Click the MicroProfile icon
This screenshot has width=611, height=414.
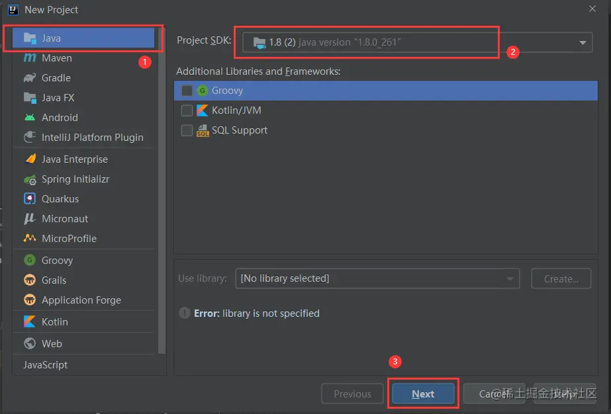(30, 238)
